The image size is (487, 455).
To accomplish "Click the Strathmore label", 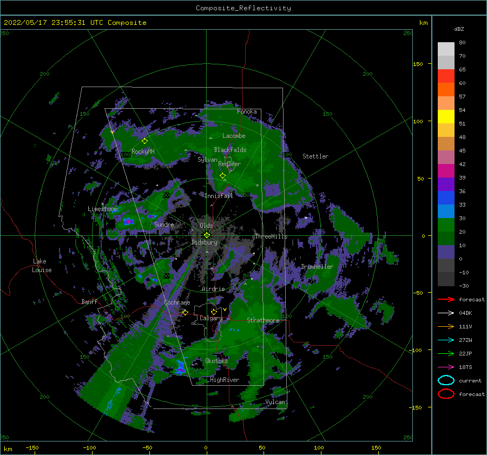I will (263, 320).
